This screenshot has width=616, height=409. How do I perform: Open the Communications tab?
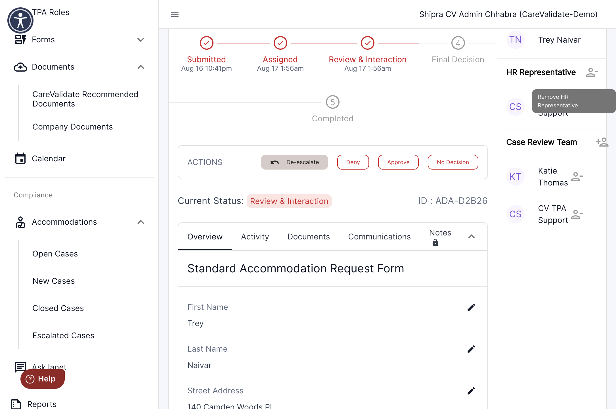[x=380, y=237]
